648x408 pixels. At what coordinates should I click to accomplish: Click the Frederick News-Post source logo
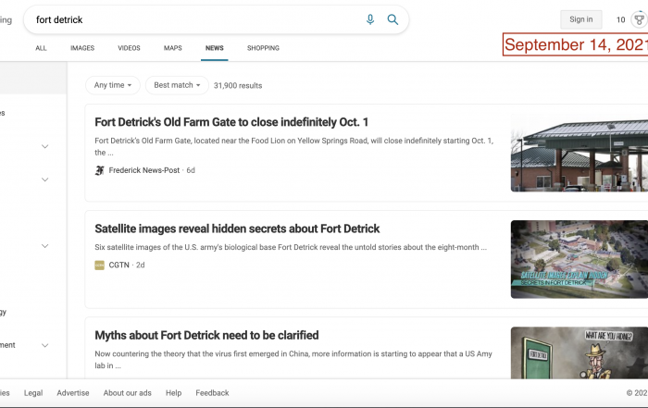[99, 170]
